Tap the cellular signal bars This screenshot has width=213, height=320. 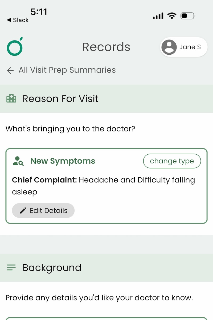158,16
